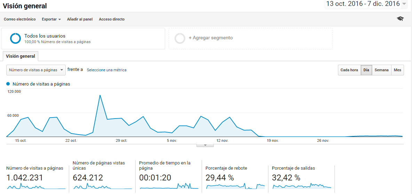Click the 60.000 y-axis label
This screenshot has height=194, width=412.
[14, 116]
